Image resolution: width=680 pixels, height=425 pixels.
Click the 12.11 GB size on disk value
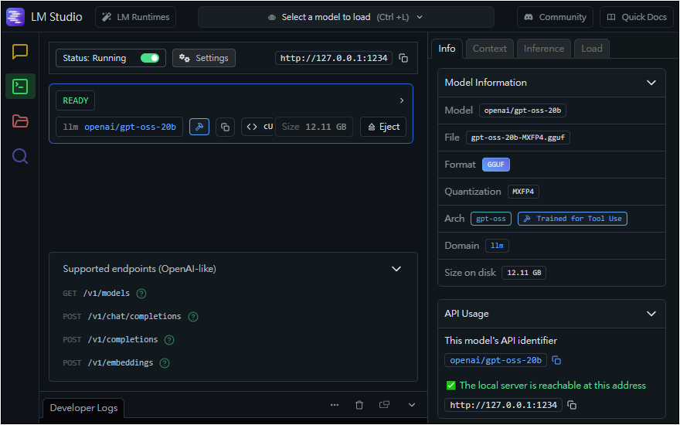pyautogui.click(x=524, y=273)
